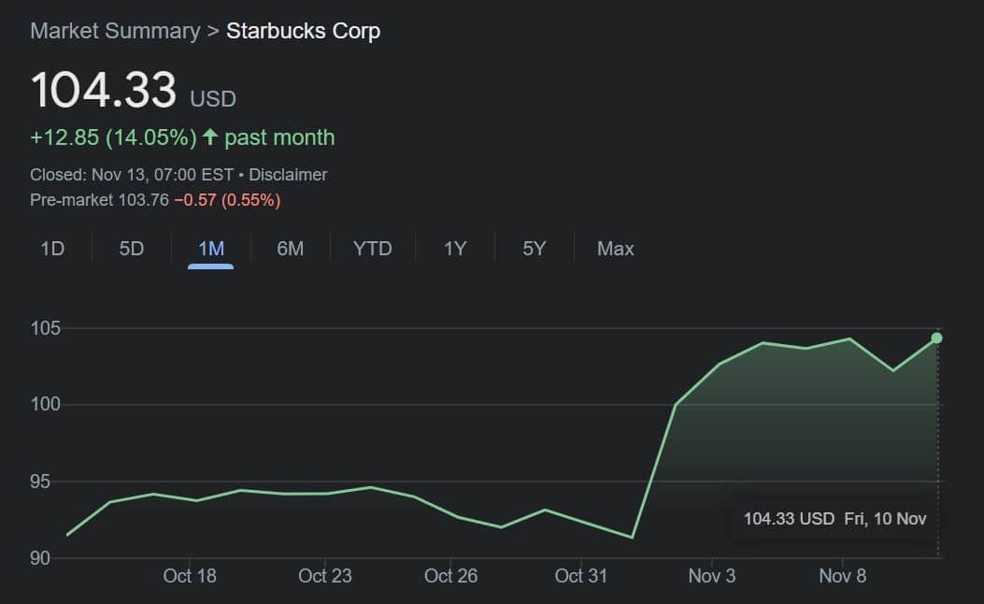Switch to the 1Y time range
This screenshot has width=984, height=604.
click(x=455, y=249)
